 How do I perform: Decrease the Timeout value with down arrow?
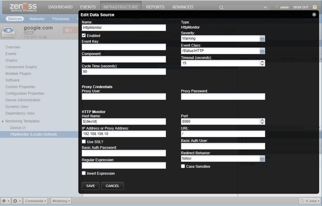click(x=262, y=65)
